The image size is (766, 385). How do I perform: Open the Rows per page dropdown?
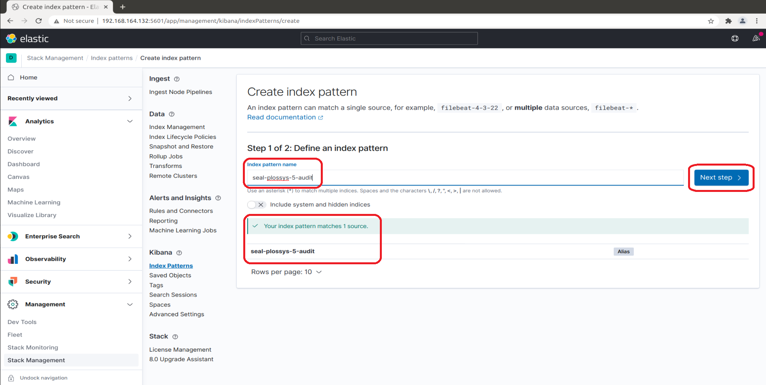(286, 272)
